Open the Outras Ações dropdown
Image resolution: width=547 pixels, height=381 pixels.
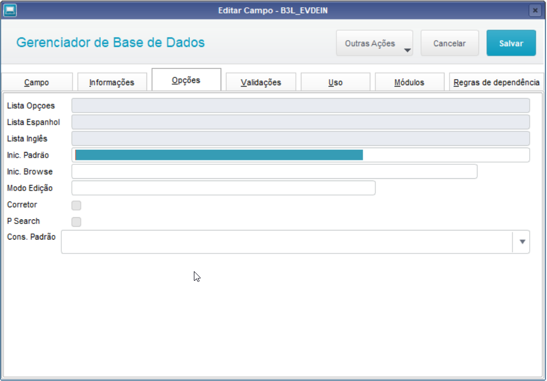click(x=374, y=43)
